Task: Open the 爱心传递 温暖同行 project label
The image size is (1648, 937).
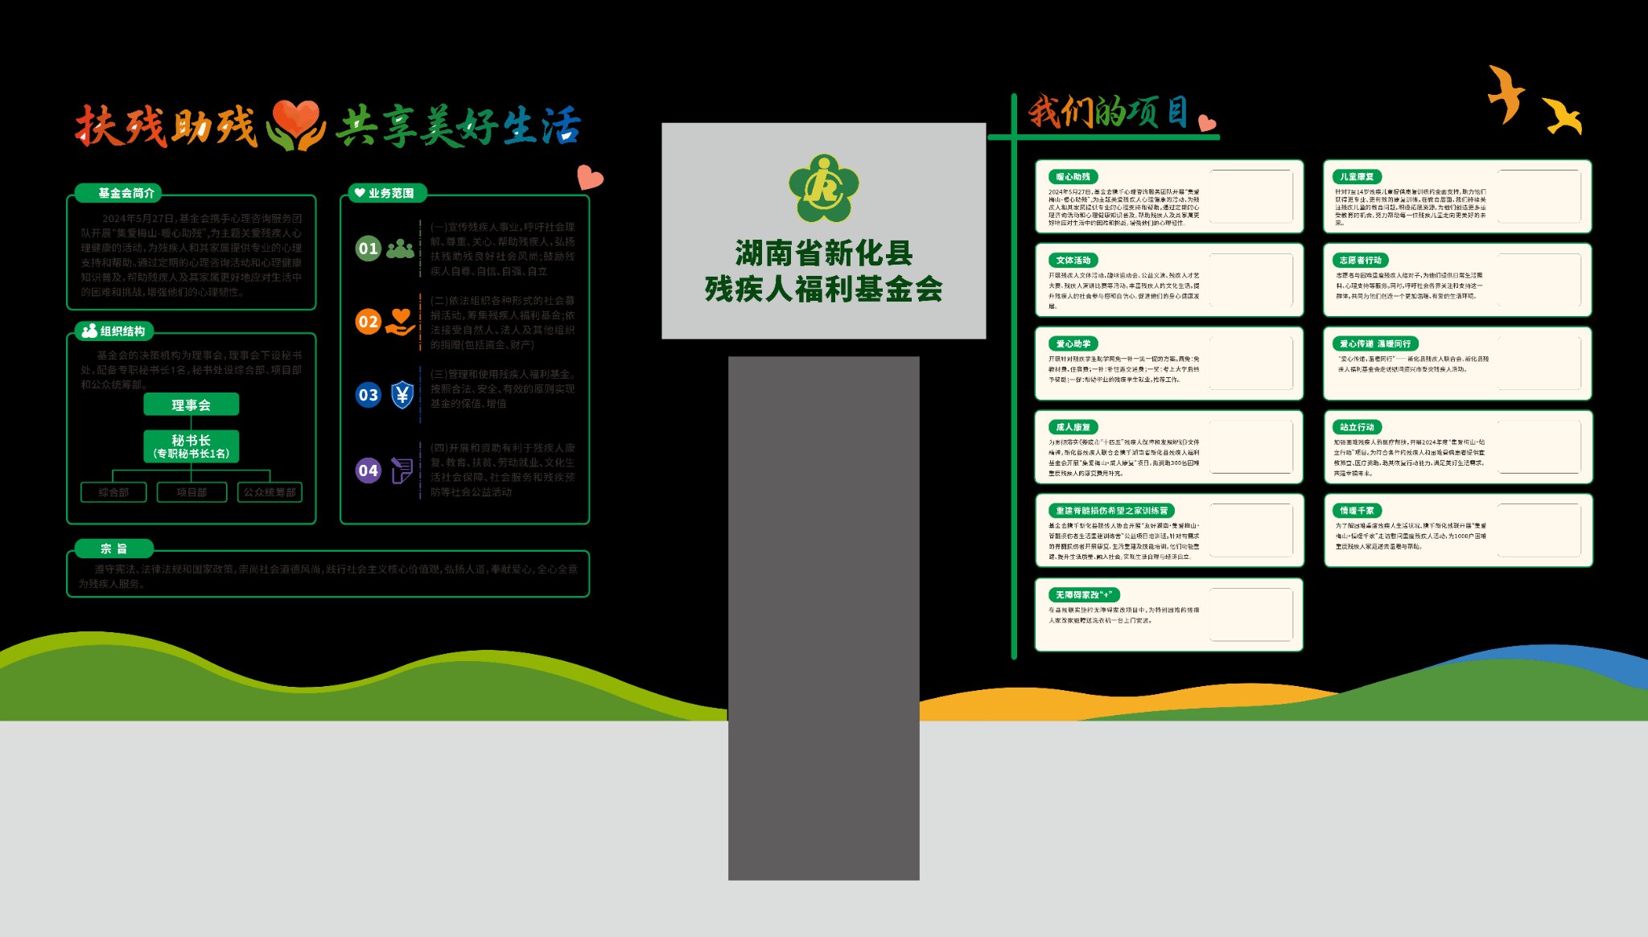Action: point(1374,344)
